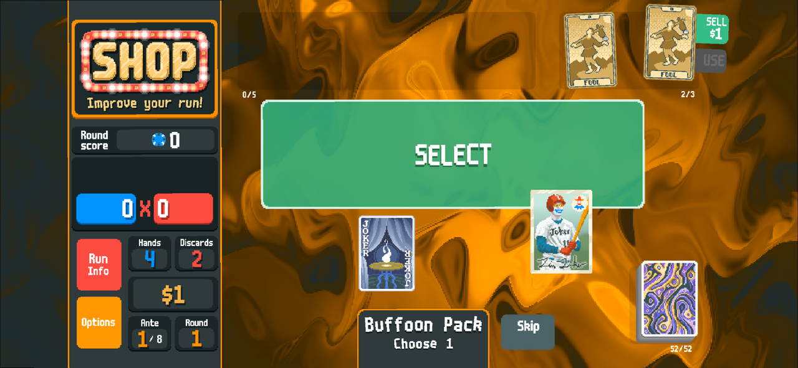The width and height of the screenshot is (798, 368).
Task: Tap the Ante 1/8 indicator
Action: pos(150,334)
